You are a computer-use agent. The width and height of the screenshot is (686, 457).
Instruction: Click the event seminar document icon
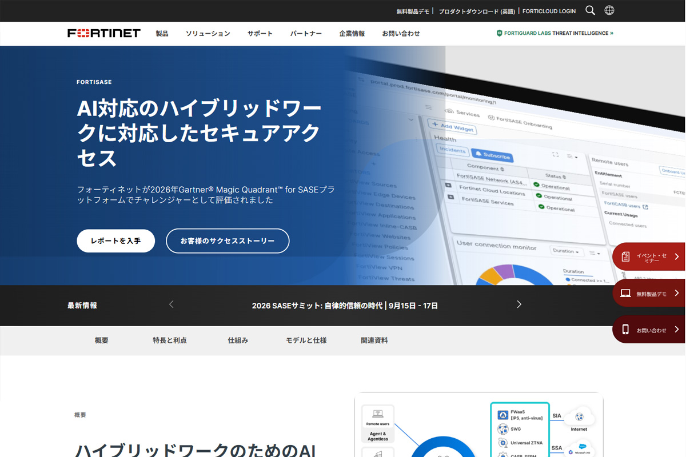(x=625, y=256)
